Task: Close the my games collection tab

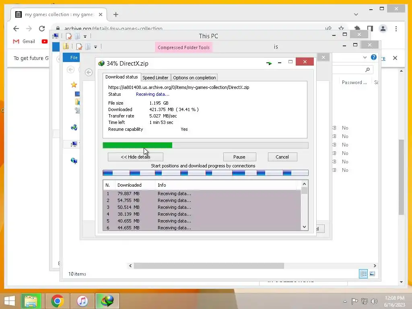Action: [x=101, y=14]
